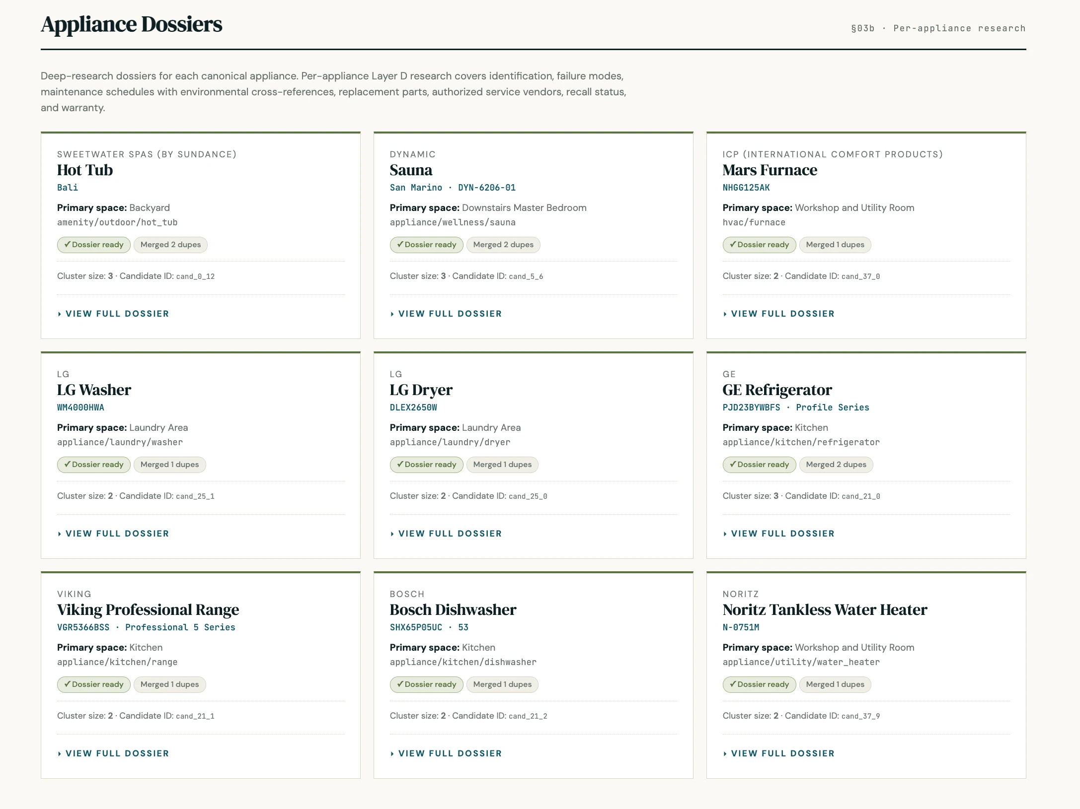Click category path appliance/kitchen/range

pos(117,662)
